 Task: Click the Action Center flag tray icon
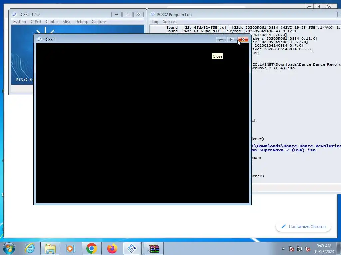pyautogui.click(x=291, y=249)
